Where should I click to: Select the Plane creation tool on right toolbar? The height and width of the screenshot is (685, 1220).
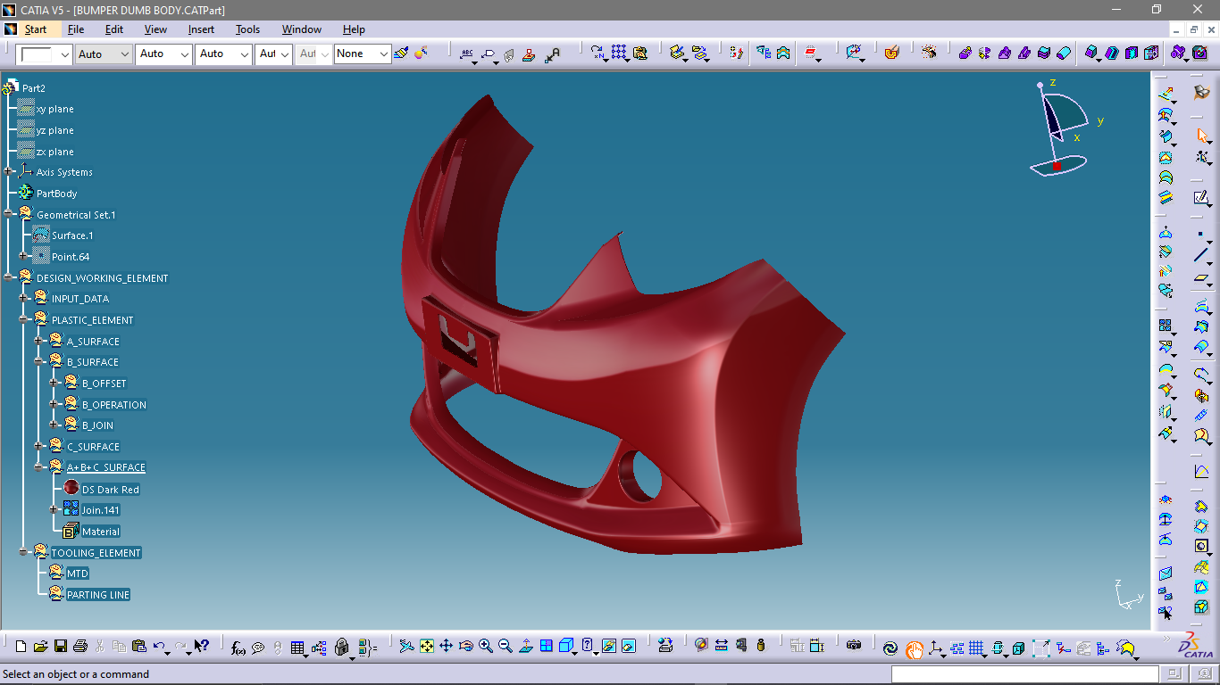point(1201,279)
